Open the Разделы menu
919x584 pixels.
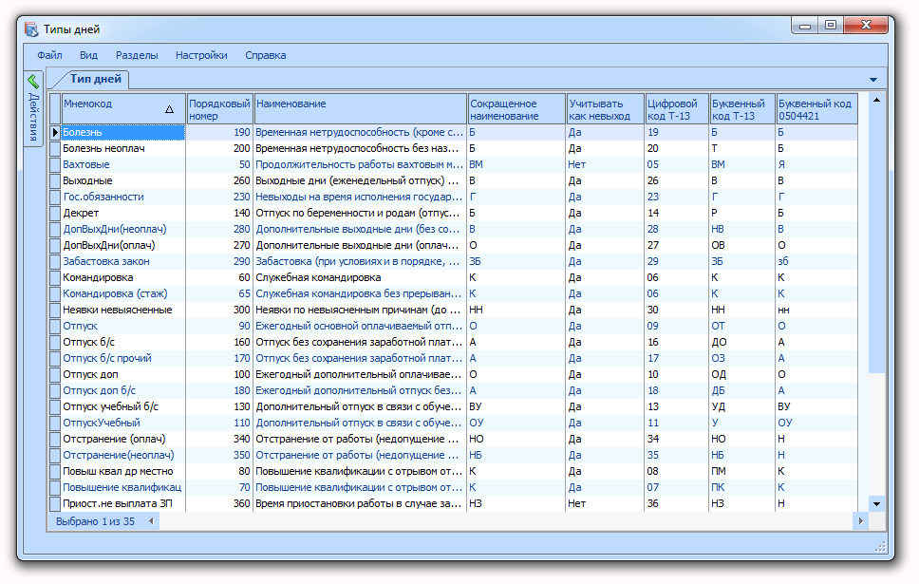tap(137, 55)
